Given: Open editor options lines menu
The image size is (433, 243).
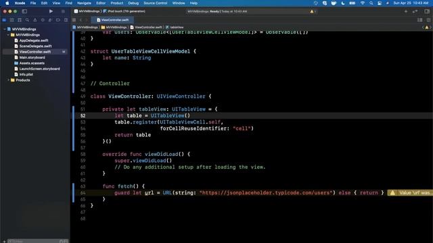Looking at the screenshot, I should click(x=419, y=20).
